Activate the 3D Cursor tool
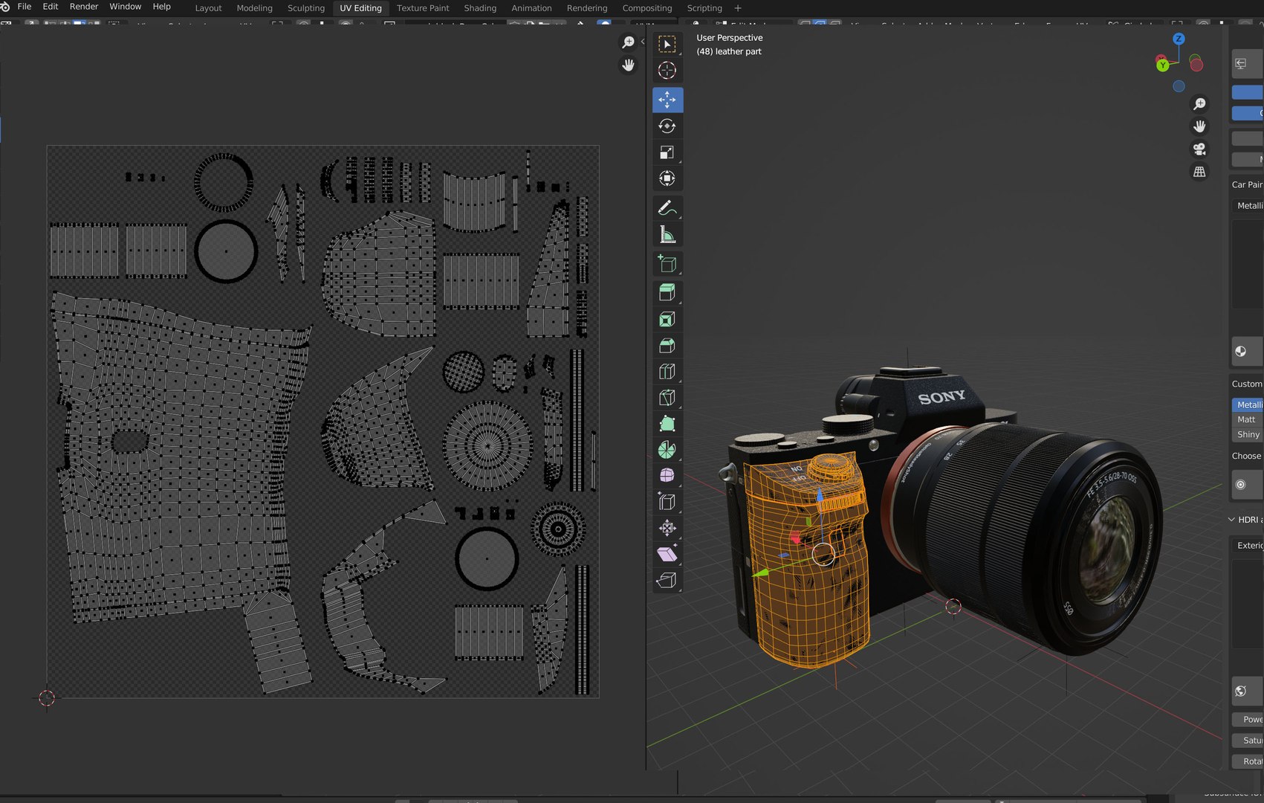The width and height of the screenshot is (1264, 803). [667, 71]
